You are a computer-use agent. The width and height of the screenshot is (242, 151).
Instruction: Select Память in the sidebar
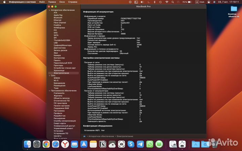pyautogui.click(x=57, y=60)
